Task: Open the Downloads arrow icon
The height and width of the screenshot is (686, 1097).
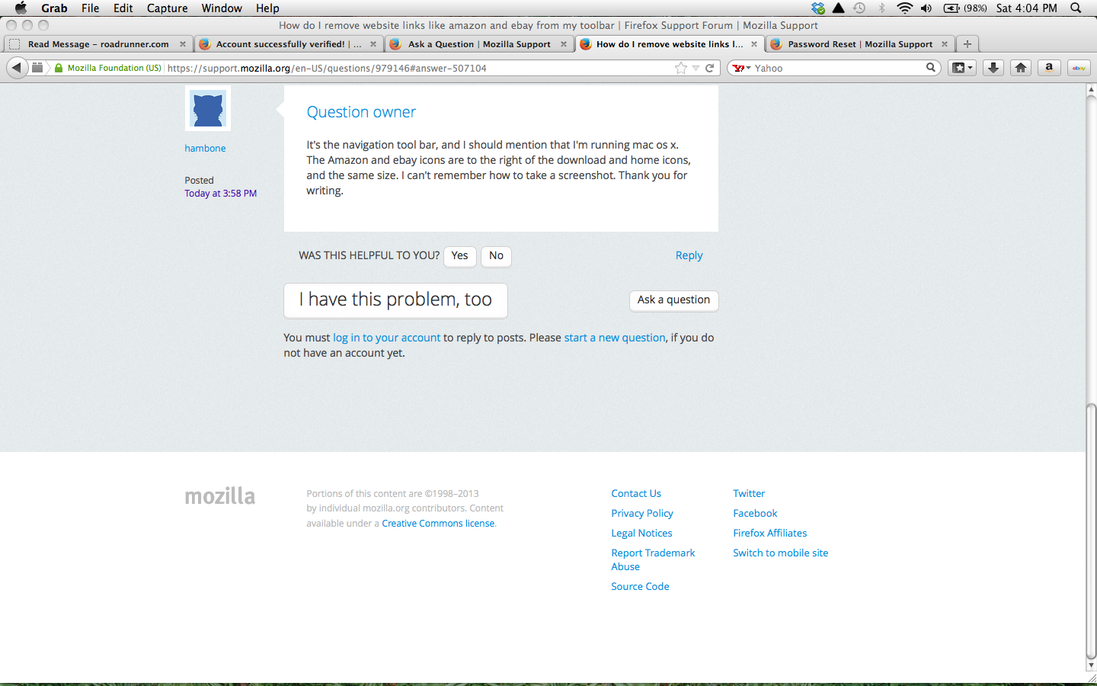Action: tap(991, 68)
